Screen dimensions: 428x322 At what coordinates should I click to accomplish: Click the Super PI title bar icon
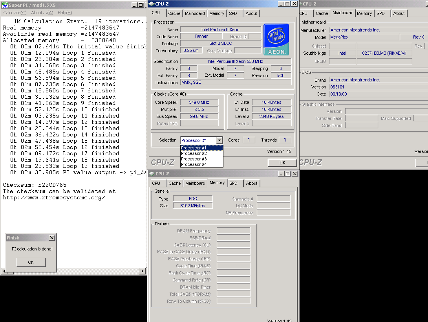pyautogui.click(x=5, y=5)
